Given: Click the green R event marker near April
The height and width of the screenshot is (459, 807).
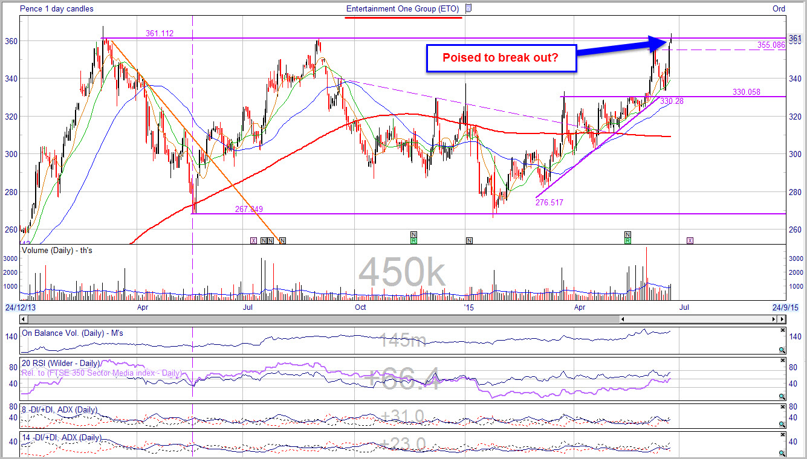Looking at the screenshot, I should 627,240.
